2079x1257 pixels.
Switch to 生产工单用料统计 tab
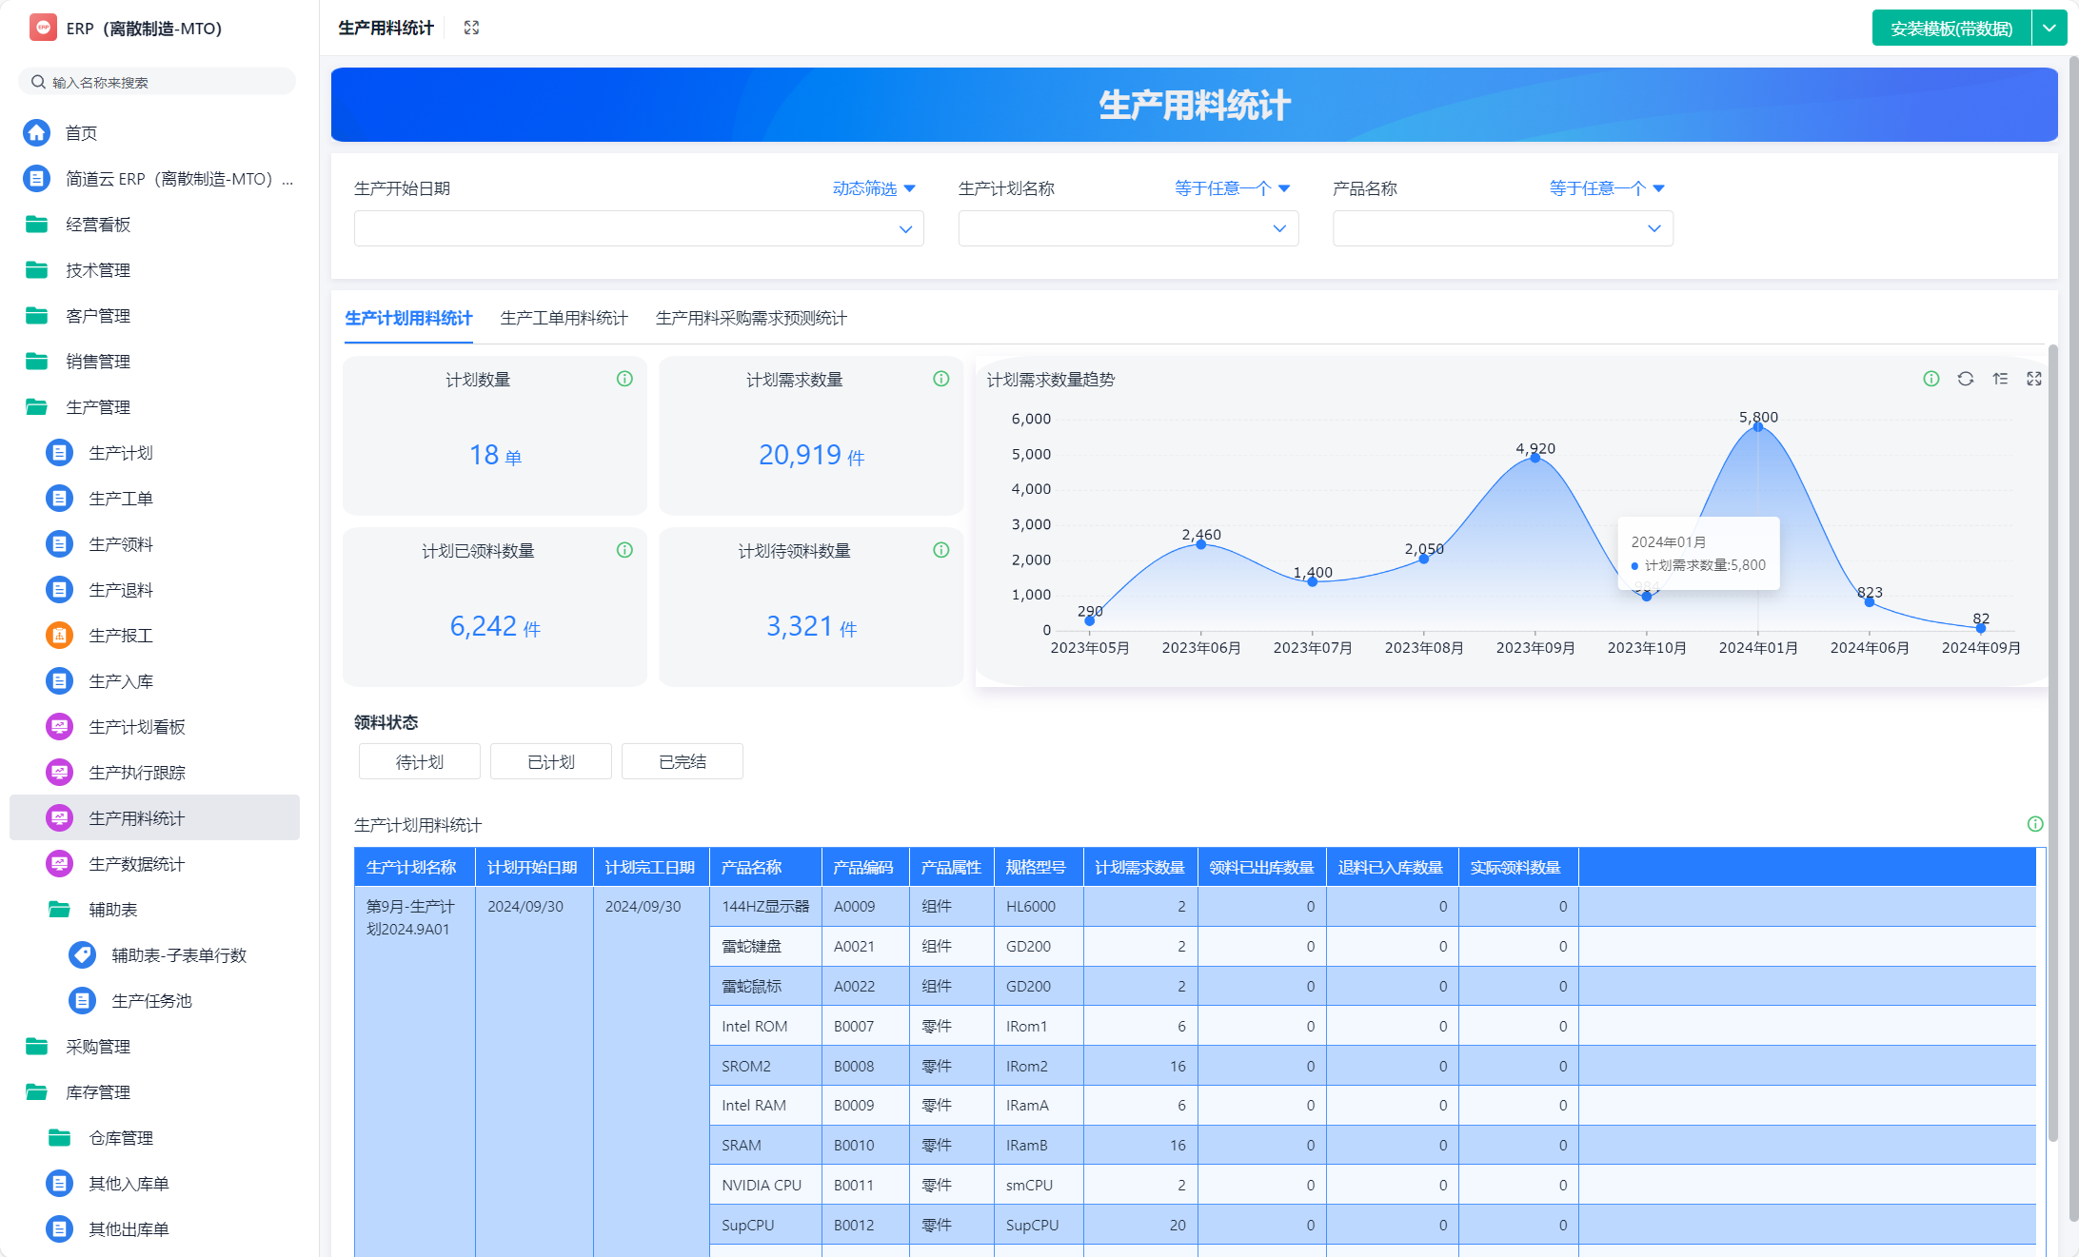[x=564, y=318]
